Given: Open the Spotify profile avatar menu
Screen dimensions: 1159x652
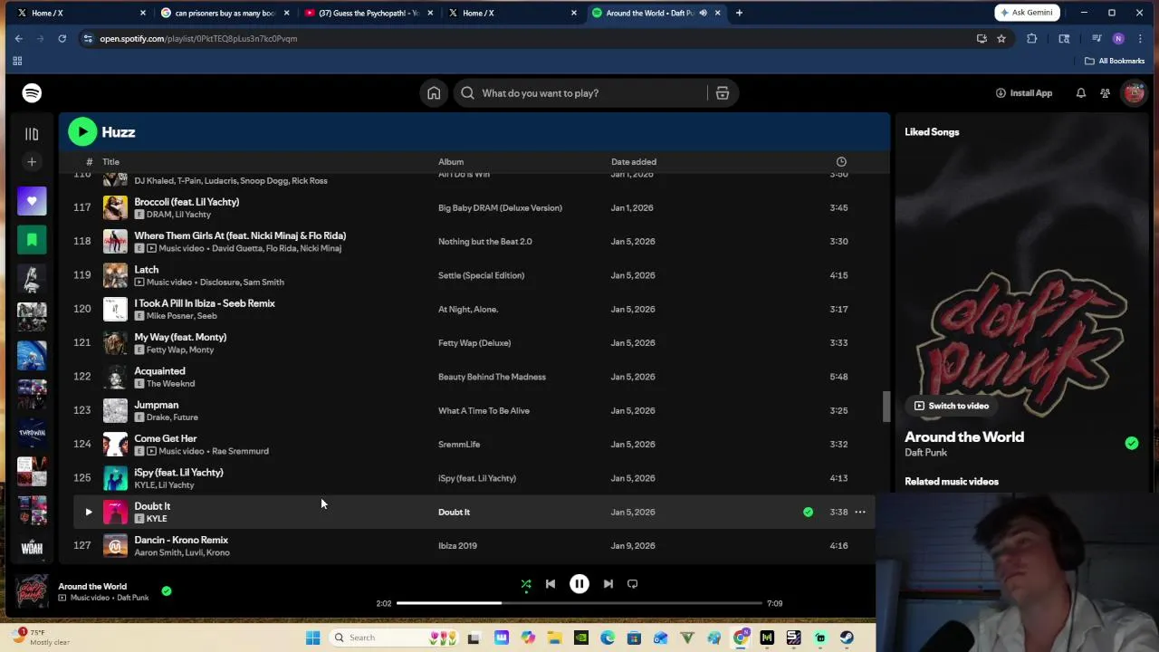Looking at the screenshot, I should (x=1134, y=93).
